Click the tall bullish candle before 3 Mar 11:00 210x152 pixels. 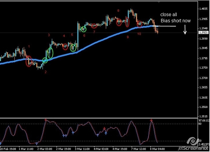coord(78,36)
